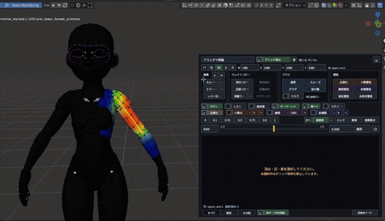The height and width of the screenshot is (221, 385).
Task: Toggle Y axis mirror in header
Action: pos(266,5)
